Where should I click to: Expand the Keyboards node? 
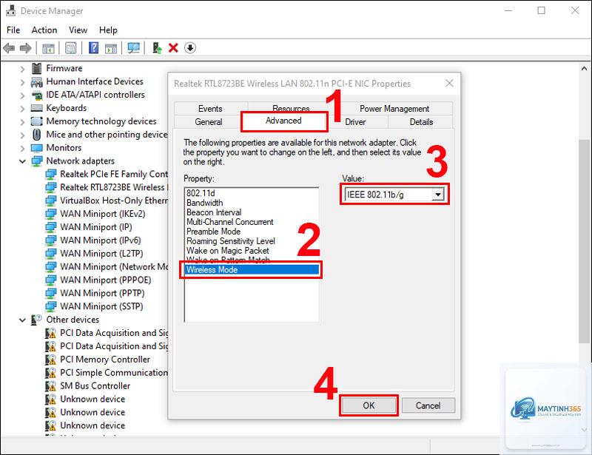click(x=22, y=109)
